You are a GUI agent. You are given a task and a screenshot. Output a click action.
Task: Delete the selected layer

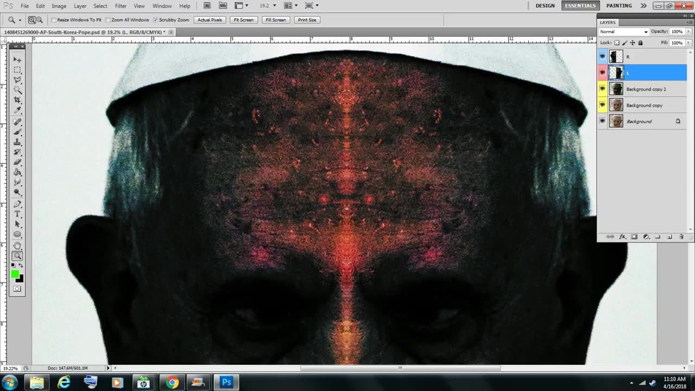coord(681,237)
